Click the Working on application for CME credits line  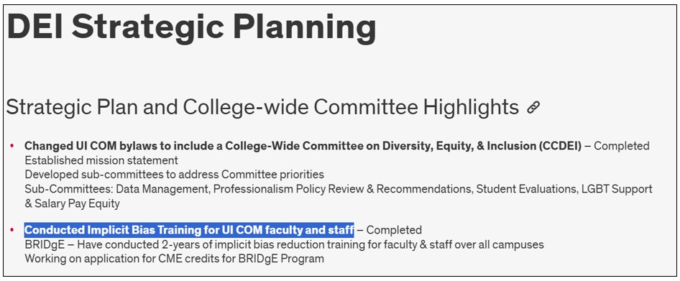point(175,259)
